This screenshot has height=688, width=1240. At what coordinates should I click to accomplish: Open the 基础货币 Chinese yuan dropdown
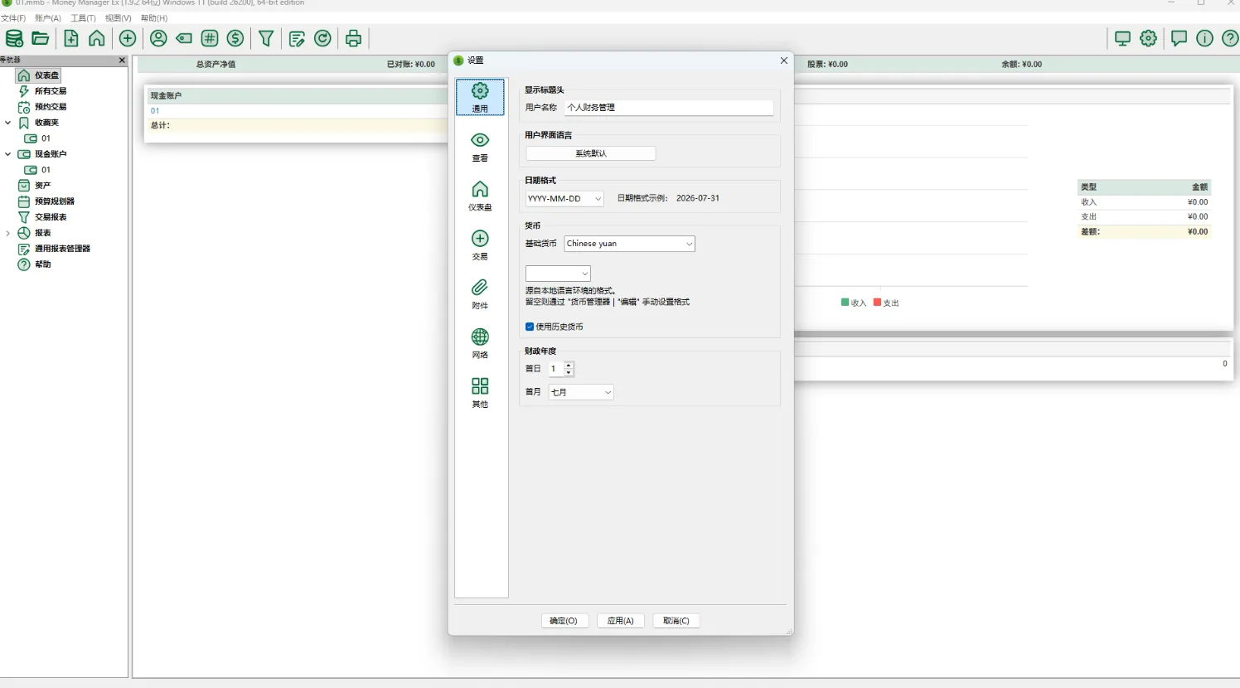coord(629,244)
